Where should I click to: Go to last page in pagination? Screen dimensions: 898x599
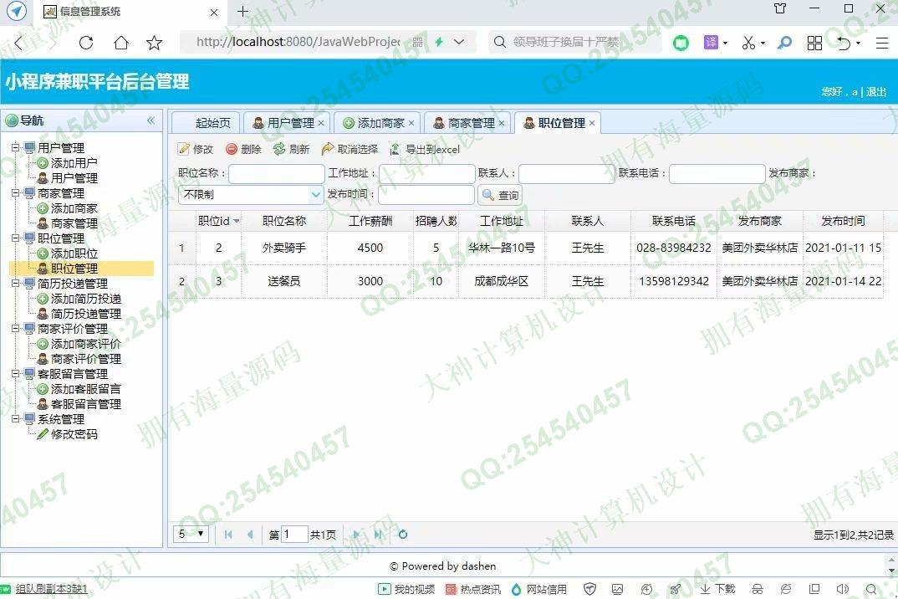pos(378,535)
